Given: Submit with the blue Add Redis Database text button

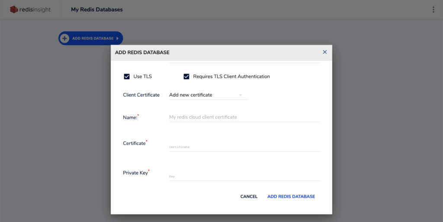Looking at the screenshot, I should (291, 196).
